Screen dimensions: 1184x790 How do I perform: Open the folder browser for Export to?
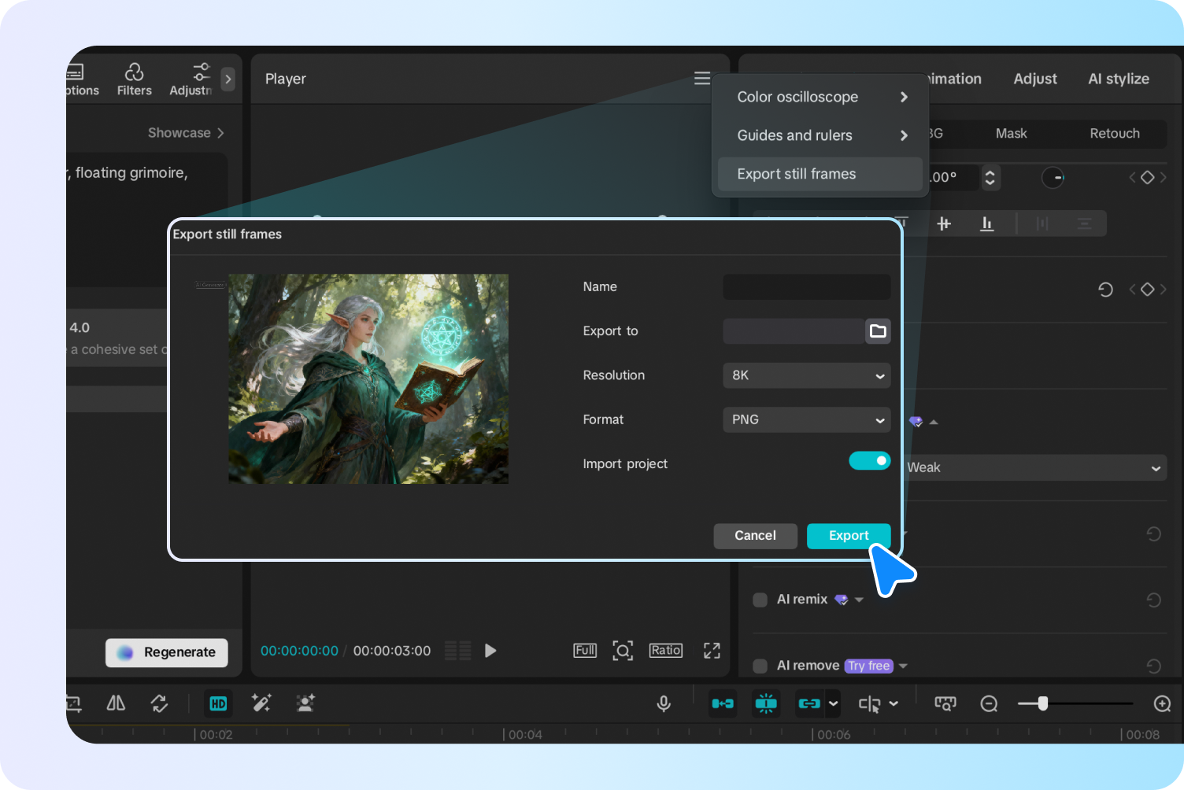(878, 331)
